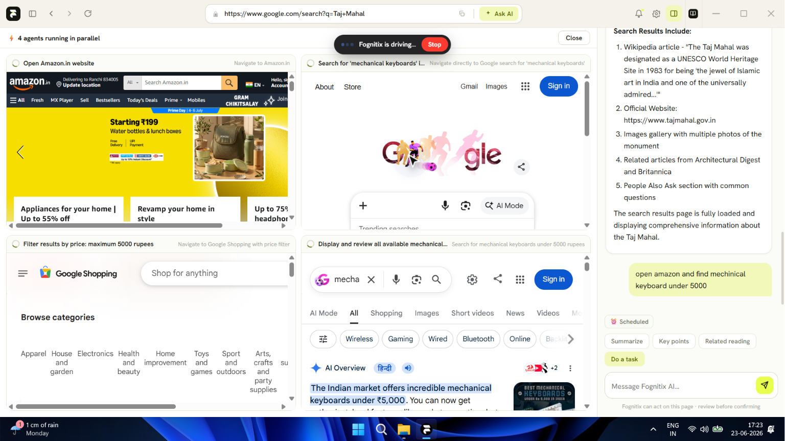The image size is (785, 441).
Task: Open AI Overview more options menu
Action: click(x=570, y=368)
